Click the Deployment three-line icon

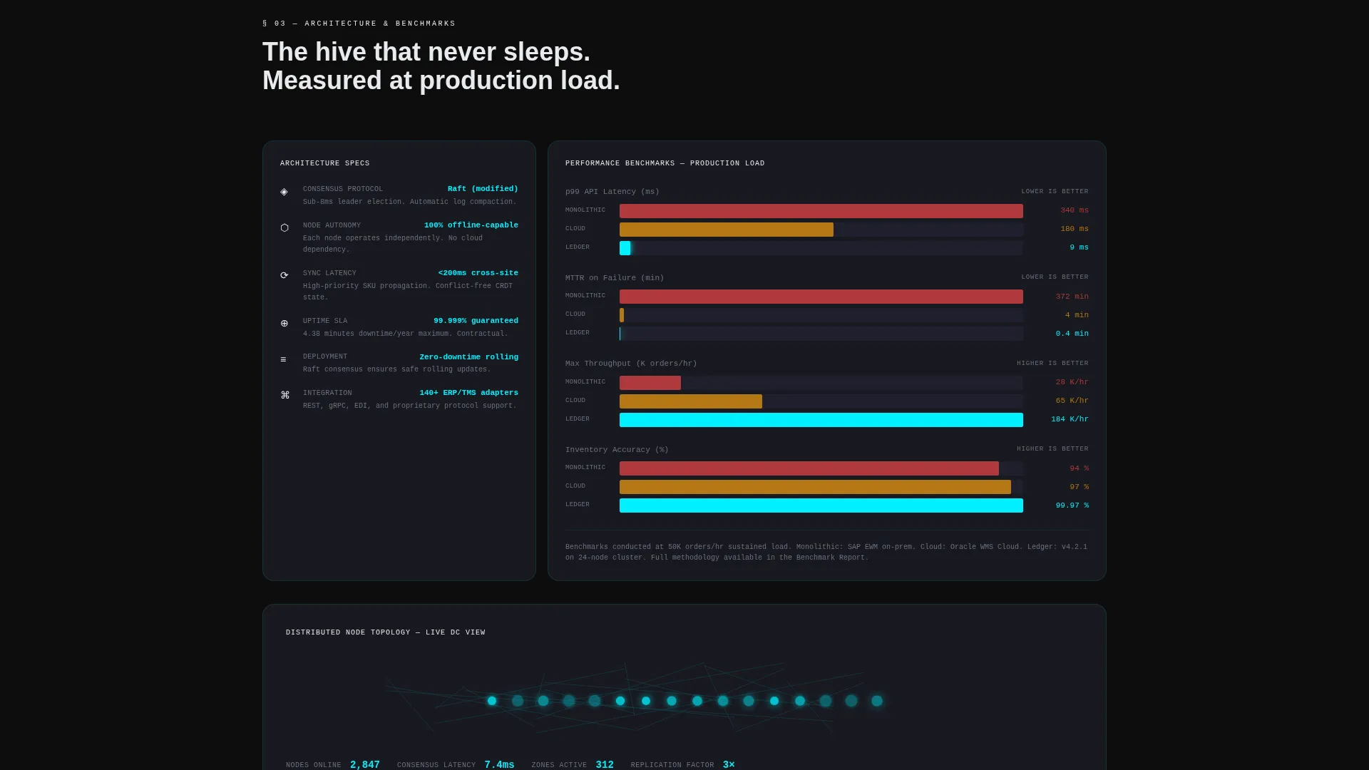(283, 360)
